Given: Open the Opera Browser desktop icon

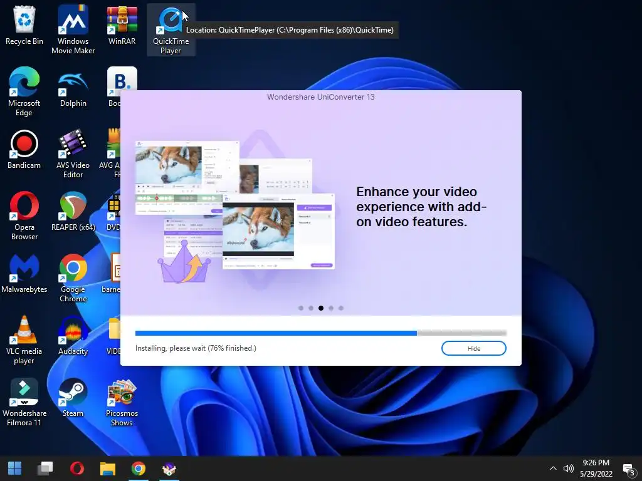Looking at the screenshot, I should (24, 216).
